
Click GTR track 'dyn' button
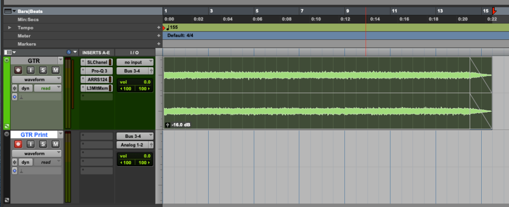point(26,88)
